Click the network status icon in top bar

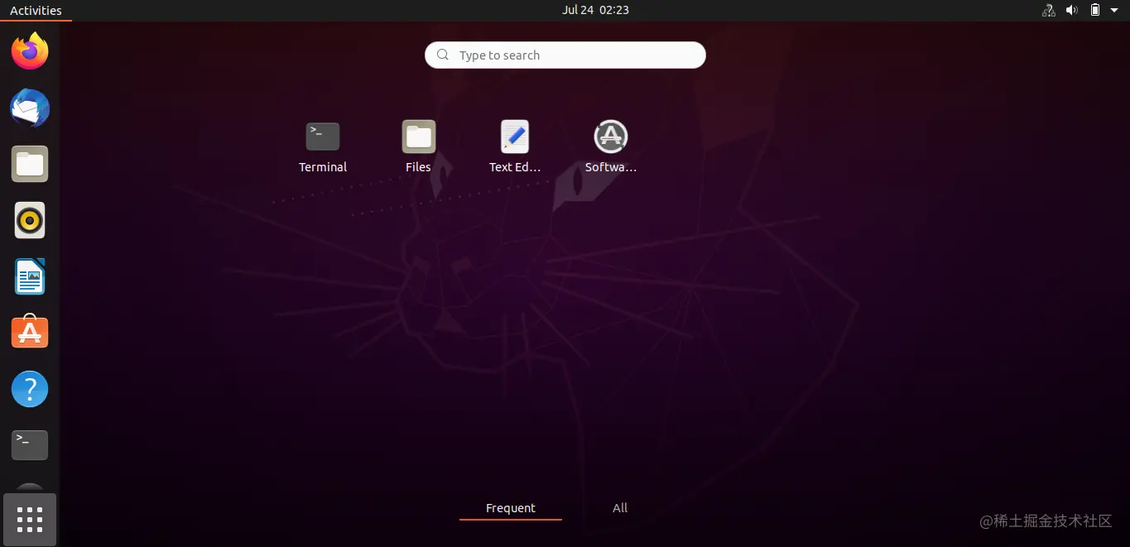tap(1049, 10)
